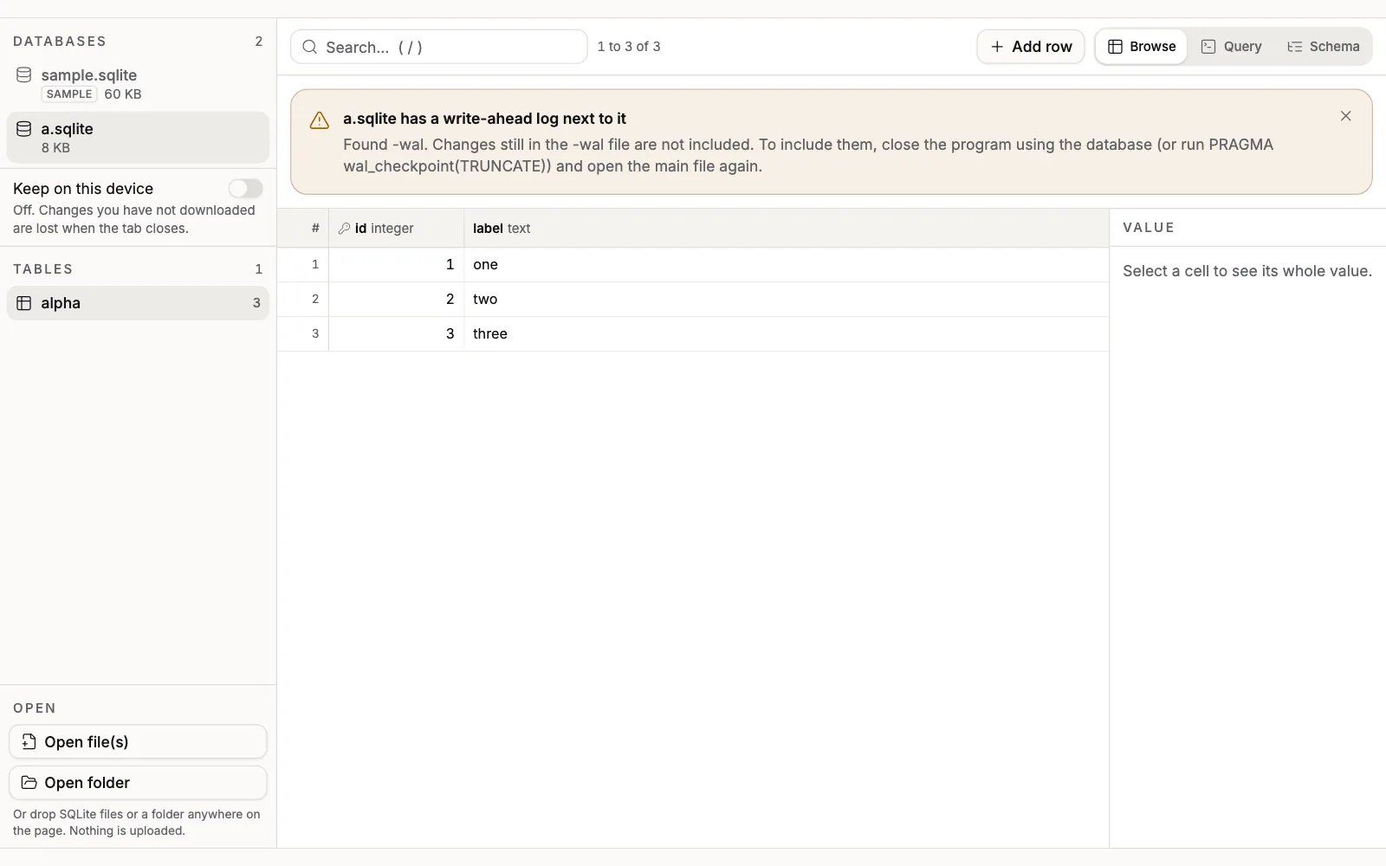Image resolution: width=1386 pixels, height=866 pixels.
Task: Select the cell containing 'two'
Action: point(787,300)
